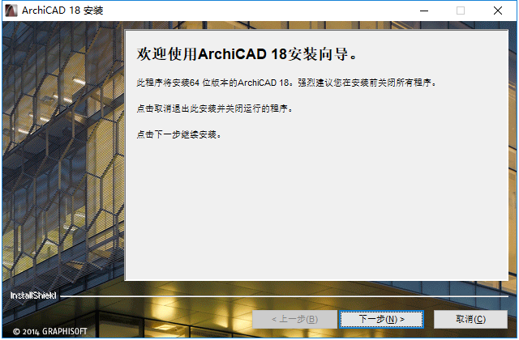Viewport: 519px width, 340px height.
Task: Continue with the 下一步(N) button
Action: pos(381,319)
